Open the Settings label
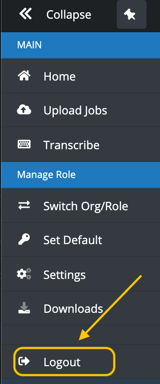Viewport: 160px width, 384px height. tap(65, 275)
